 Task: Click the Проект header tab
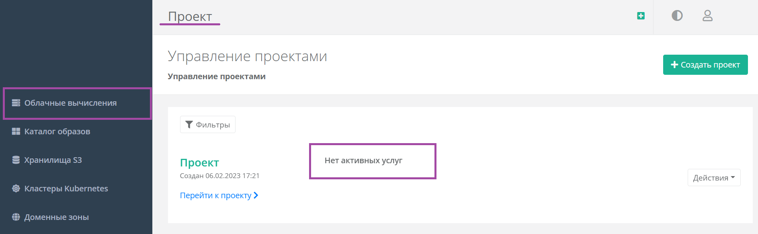click(190, 16)
